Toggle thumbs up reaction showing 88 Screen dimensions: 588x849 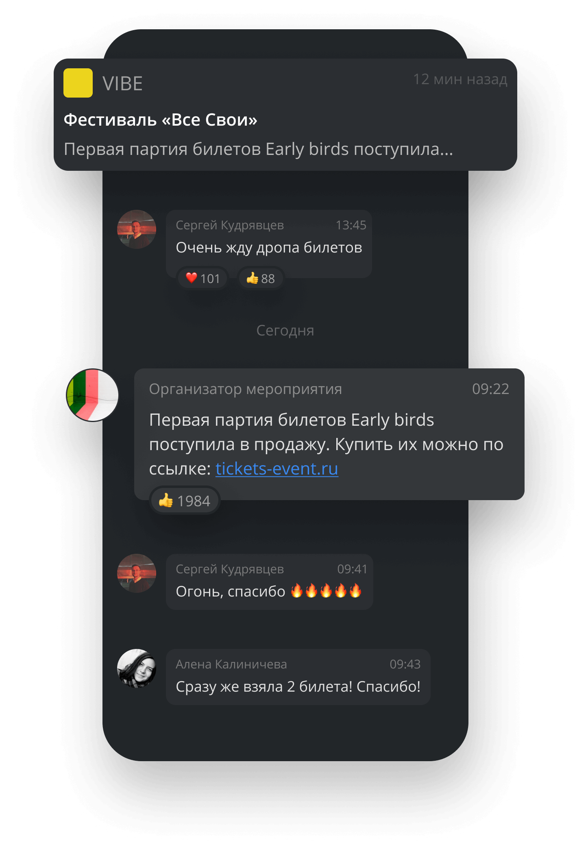click(x=260, y=279)
